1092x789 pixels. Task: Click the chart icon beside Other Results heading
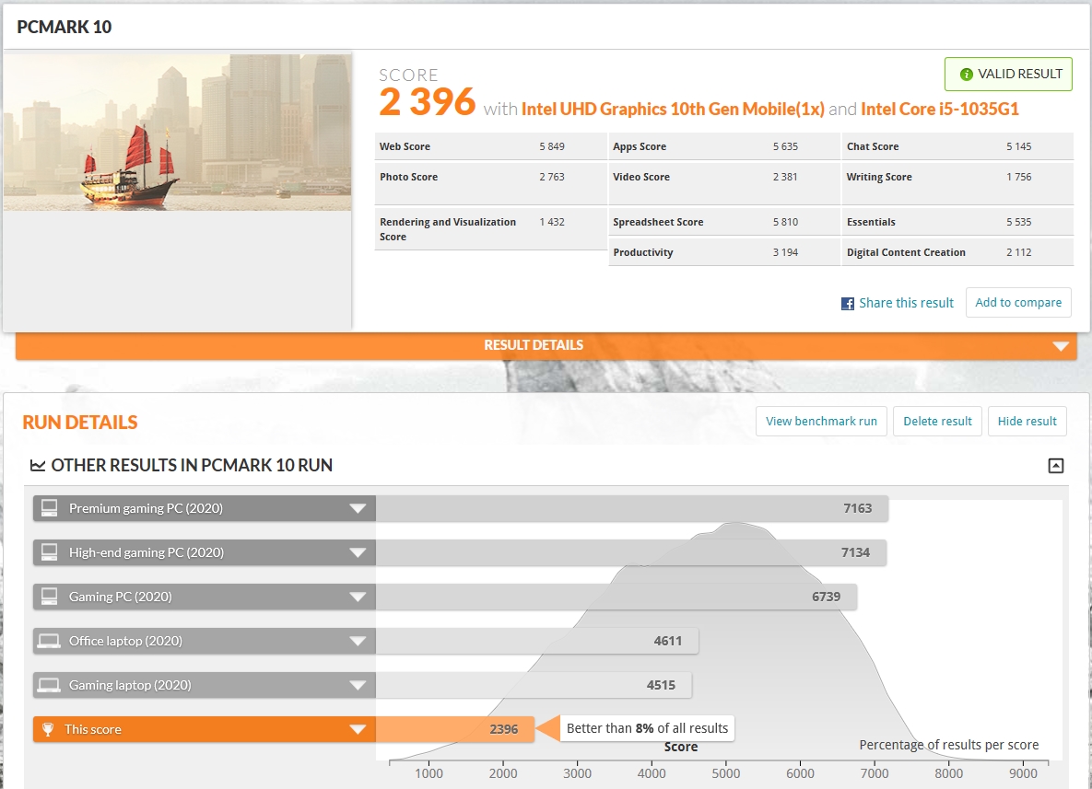(x=38, y=466)
